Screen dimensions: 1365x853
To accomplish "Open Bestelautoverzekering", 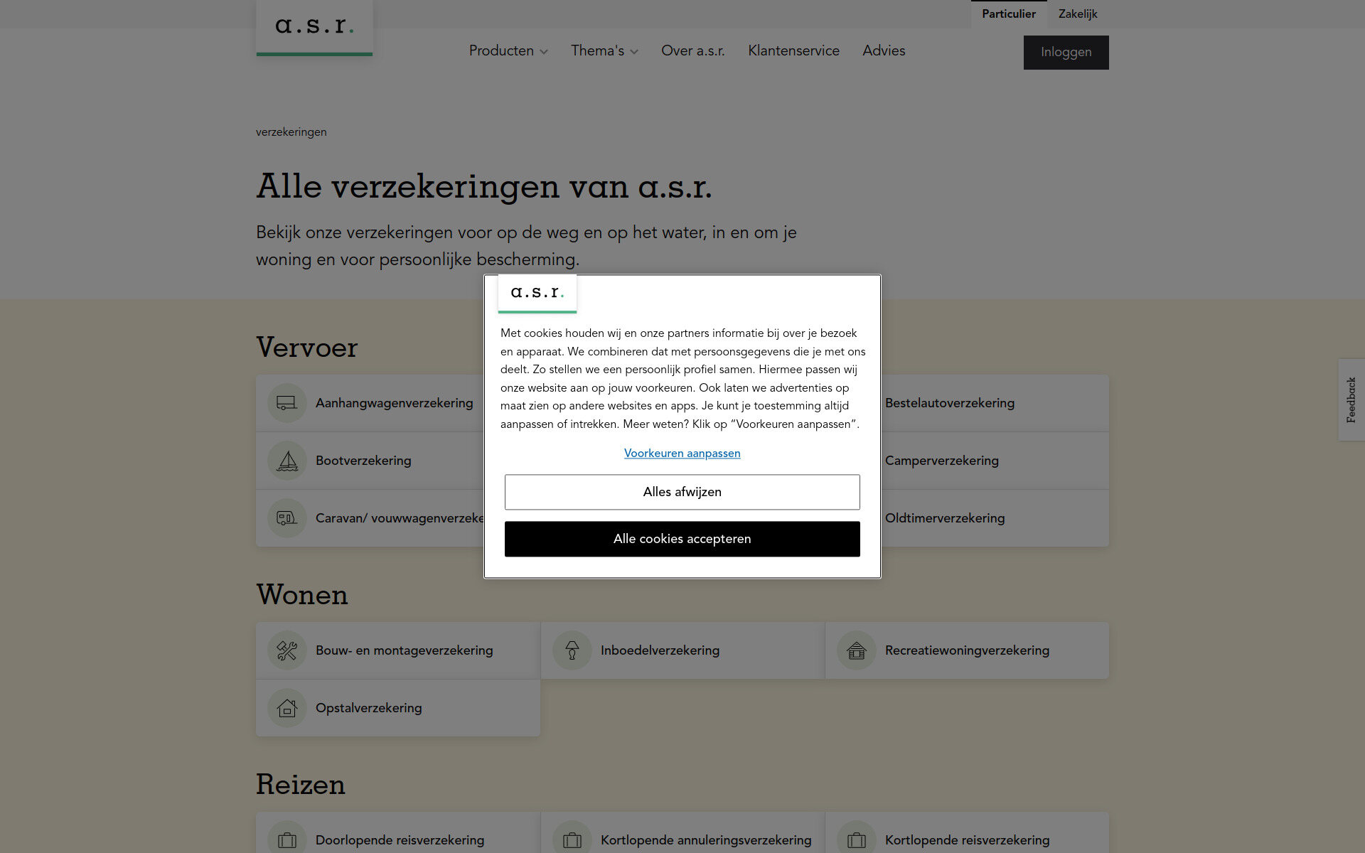I will (995, 403).
